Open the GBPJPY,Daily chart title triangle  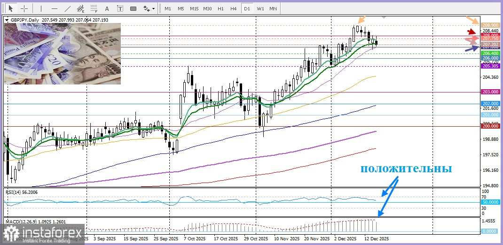(x=7, y=20)
